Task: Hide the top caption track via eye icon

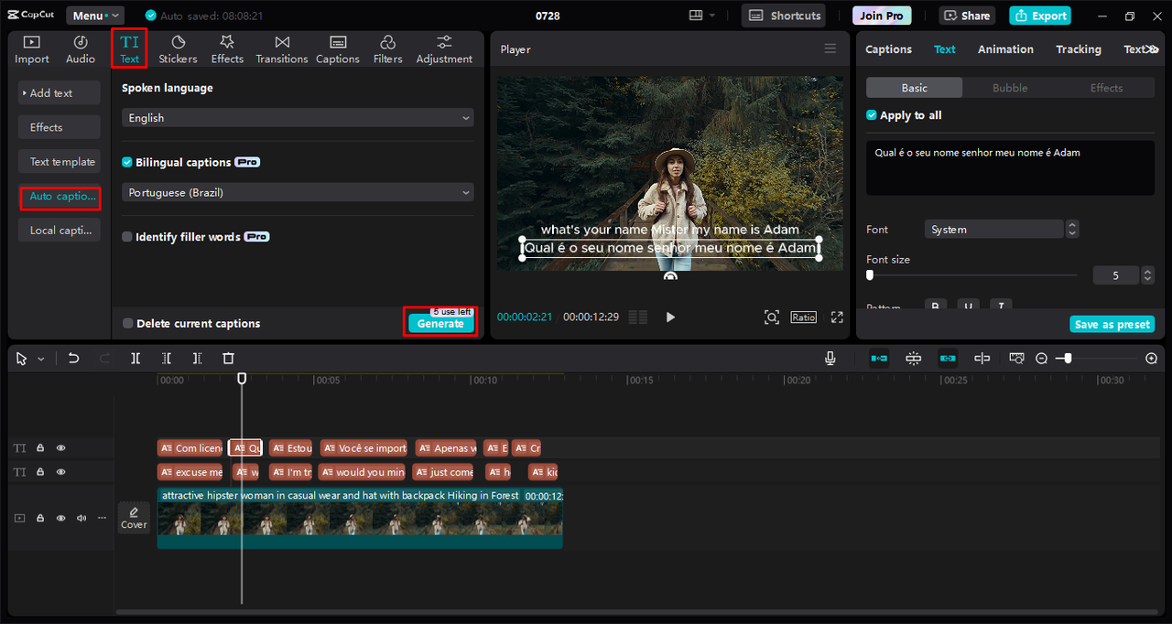Action: click(x=61, y=448)
